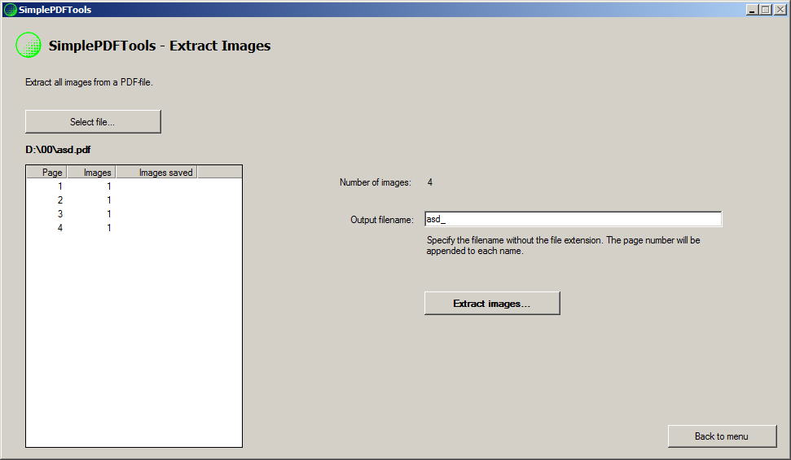Click the green SimplePDFTools logo icon

[x=29, y=45]
